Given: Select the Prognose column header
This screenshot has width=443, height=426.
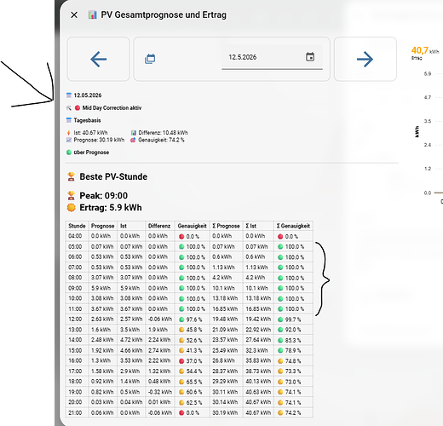Looking at the screenshot, I should [x=102, y=226].
